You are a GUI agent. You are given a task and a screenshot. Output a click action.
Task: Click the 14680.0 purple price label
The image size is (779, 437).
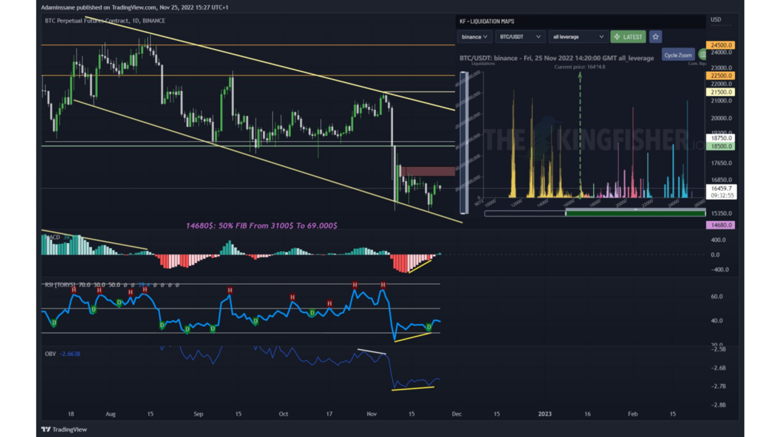[x=720, y=225]
